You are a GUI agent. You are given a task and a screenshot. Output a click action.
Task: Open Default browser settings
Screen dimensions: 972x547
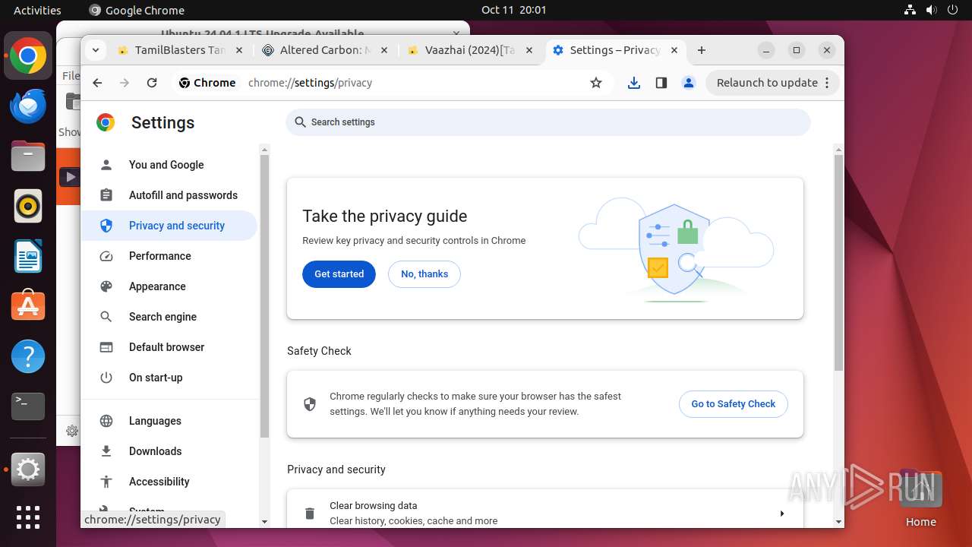(169, 347)
